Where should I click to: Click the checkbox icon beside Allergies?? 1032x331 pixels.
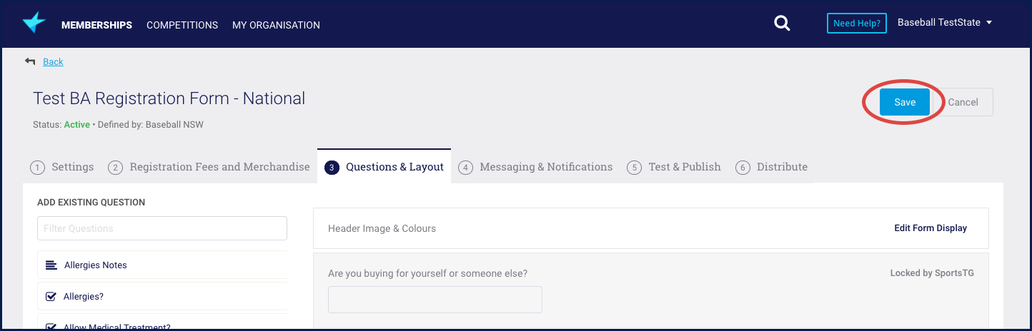[x=51, y=297]
